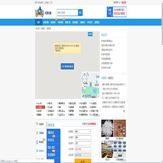Click the greyed return date field
The height and width of the screenshot is (163, 163).
tap(83, 155)
